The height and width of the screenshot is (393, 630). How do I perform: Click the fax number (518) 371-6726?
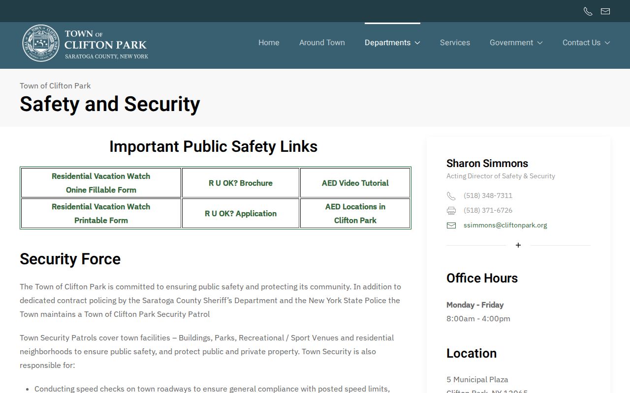click(x=488, y=210)
